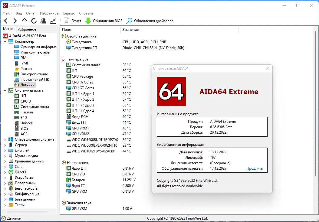
Task: Expand the Конфигурация tree node
Action: (x=5, y=194)
